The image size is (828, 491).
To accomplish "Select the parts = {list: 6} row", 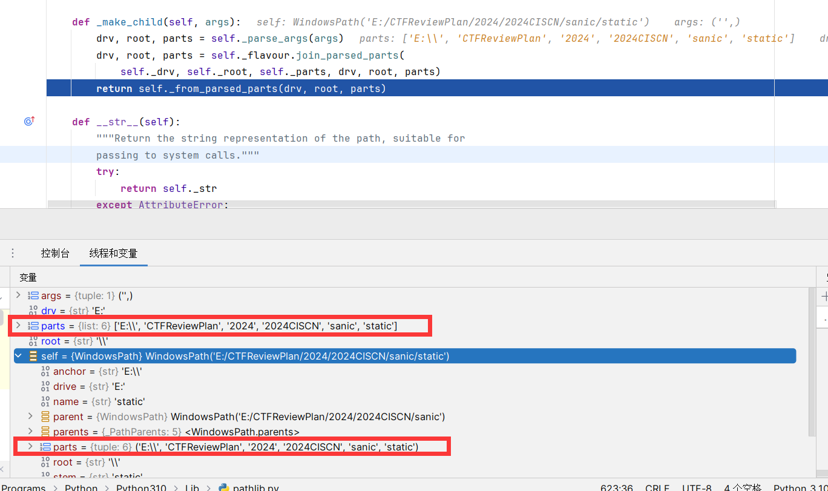I will pyautogui.click(x=405, y=326).
